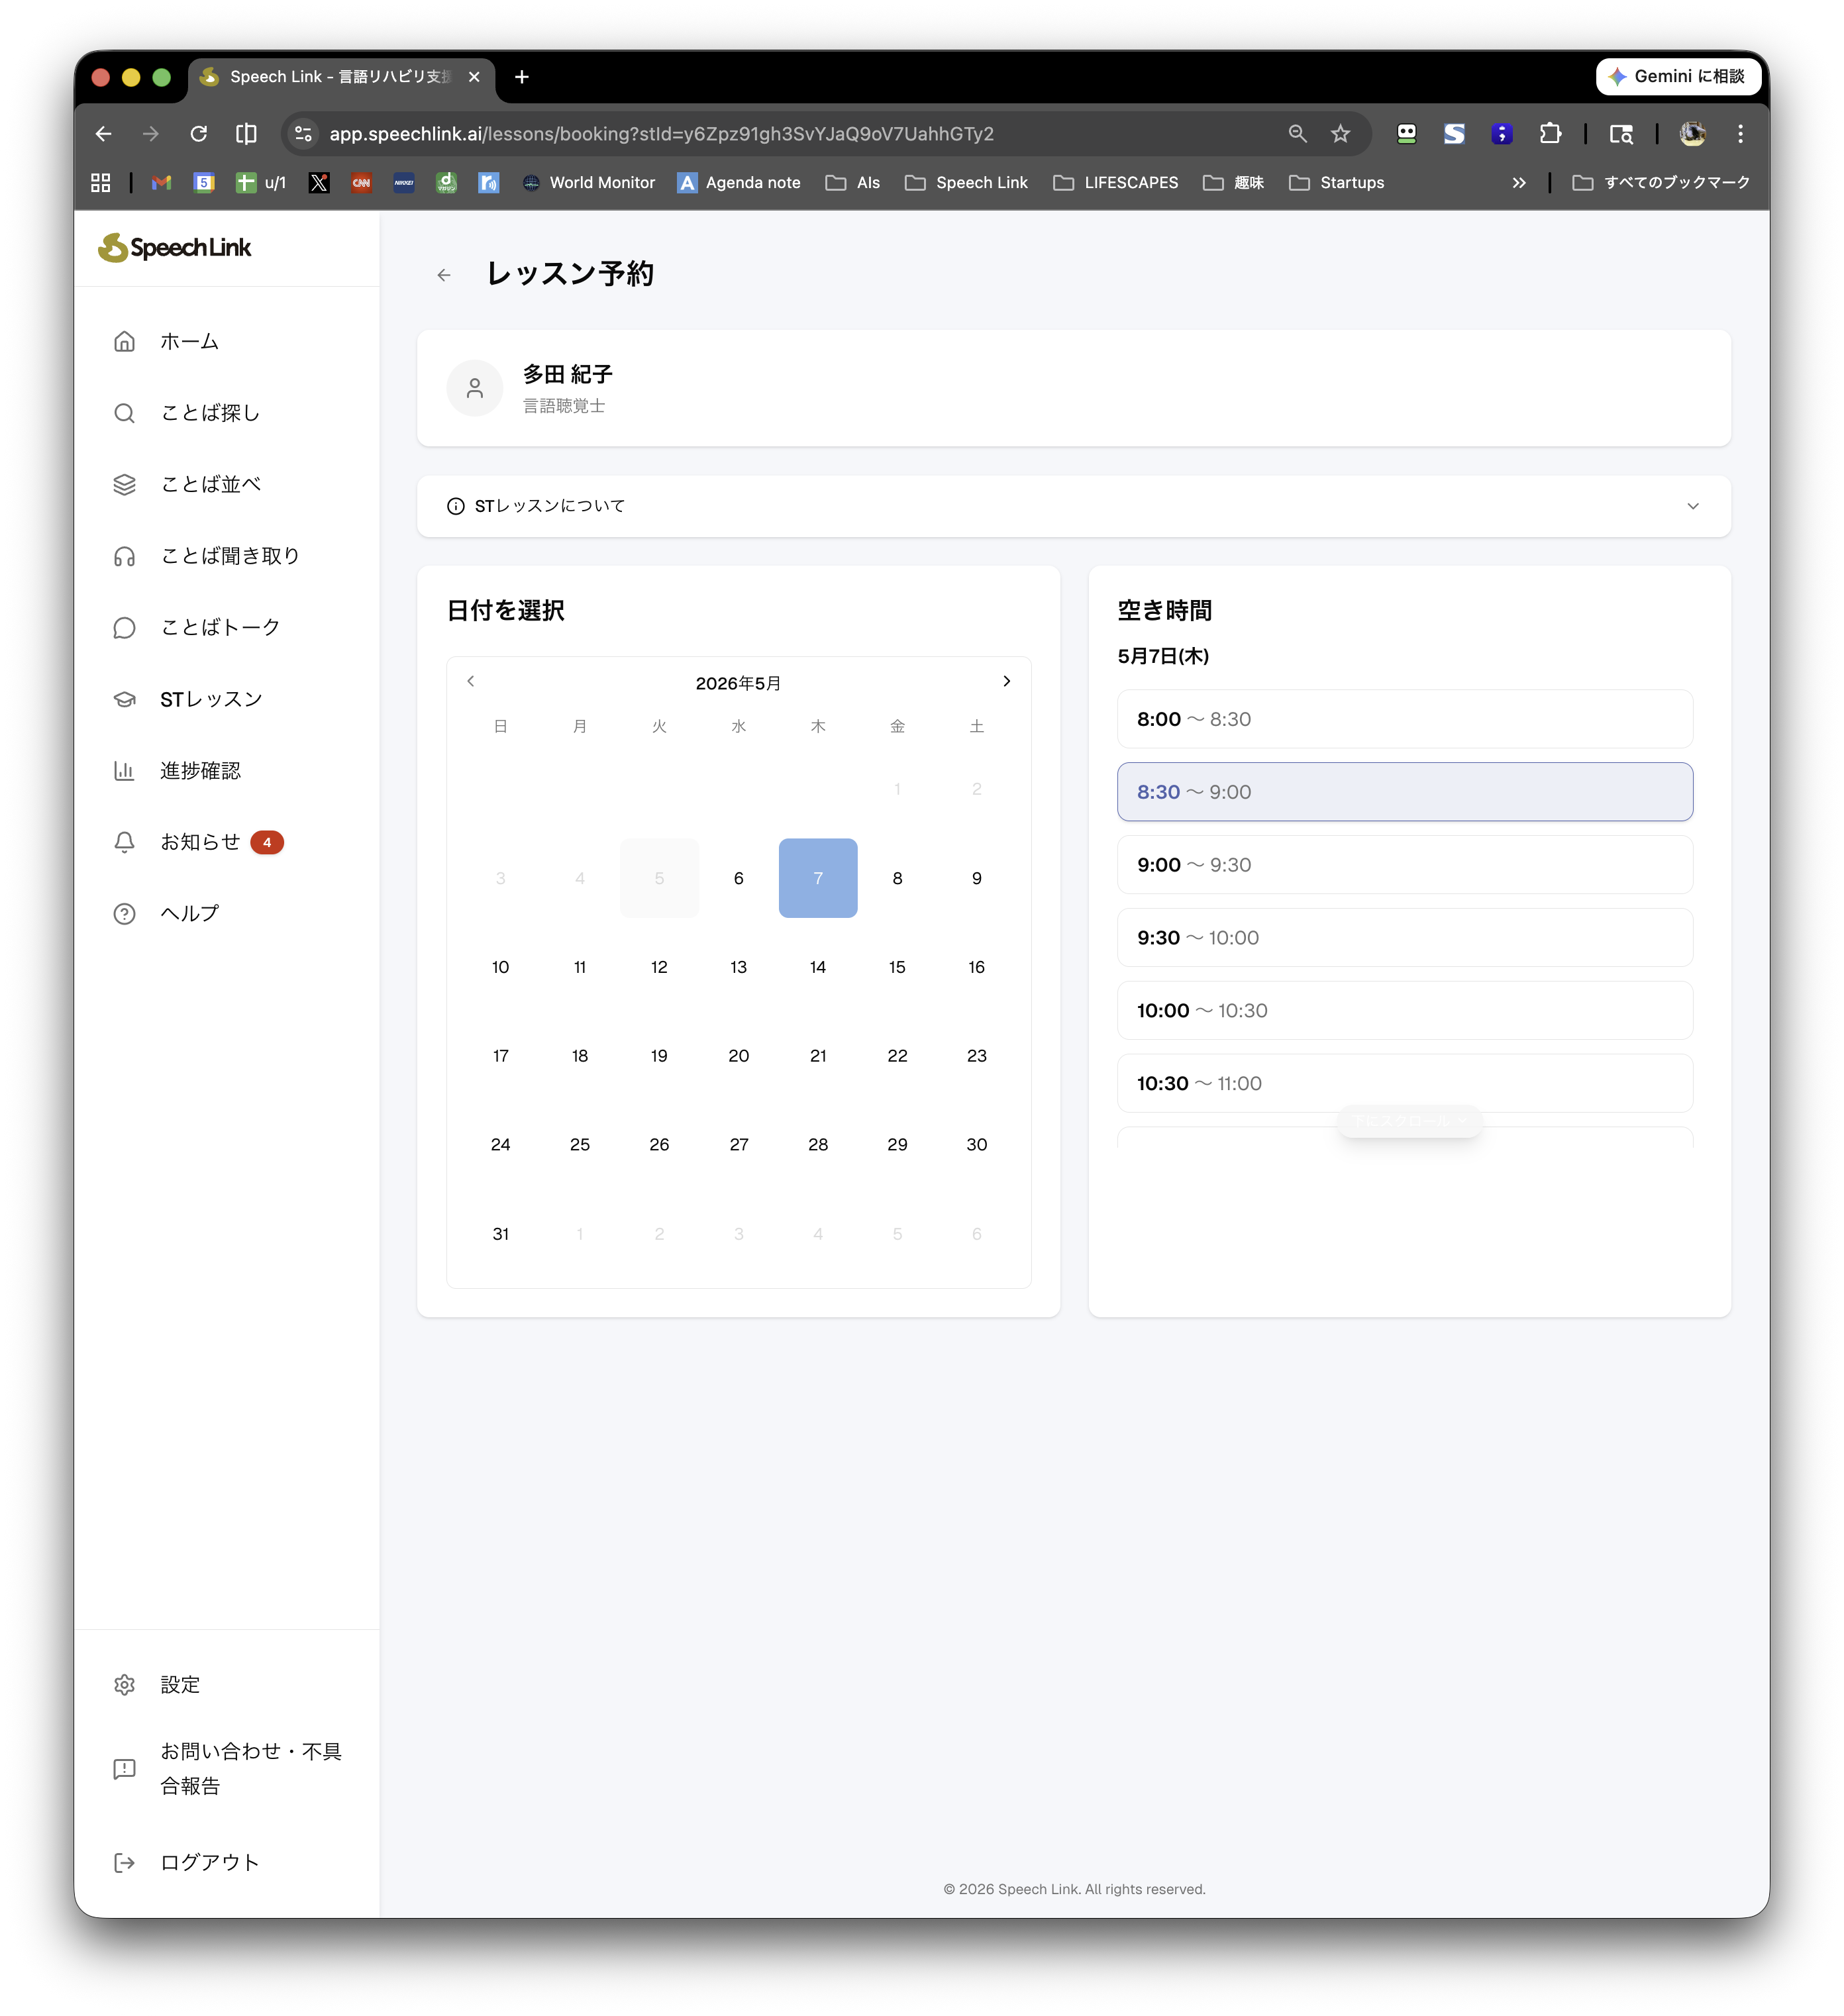Click the ログアウト exit icon

(124, 1862)
